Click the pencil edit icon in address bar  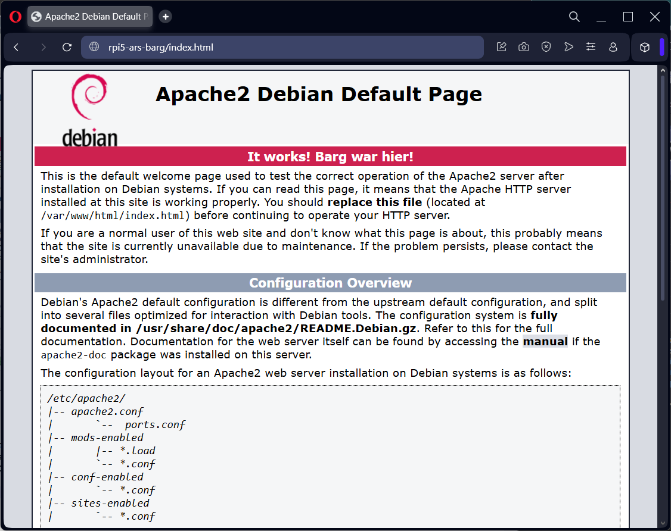point(501,47)
